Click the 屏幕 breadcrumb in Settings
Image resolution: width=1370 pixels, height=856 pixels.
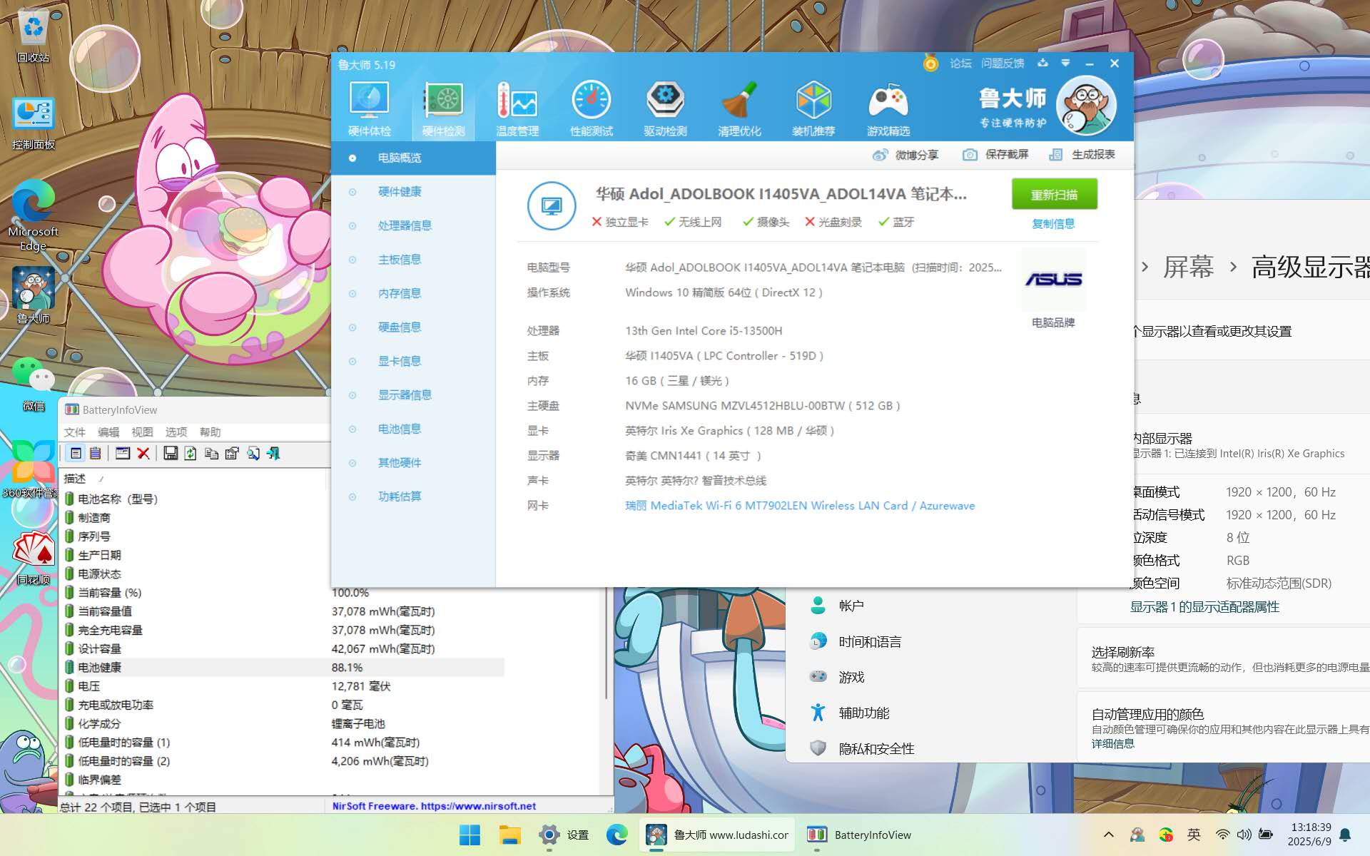(1188, 267)
